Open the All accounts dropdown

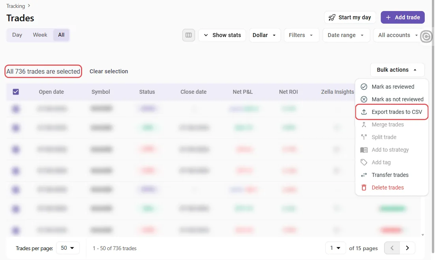tap(397, 35)
